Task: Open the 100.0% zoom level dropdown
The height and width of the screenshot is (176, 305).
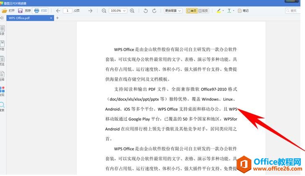Action: point(118,11)
